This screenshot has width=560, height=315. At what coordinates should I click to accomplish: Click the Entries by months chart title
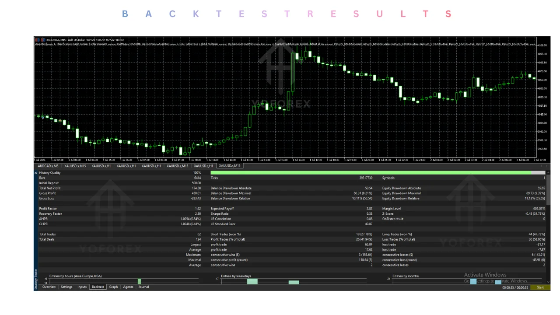(x=406, y=276)
